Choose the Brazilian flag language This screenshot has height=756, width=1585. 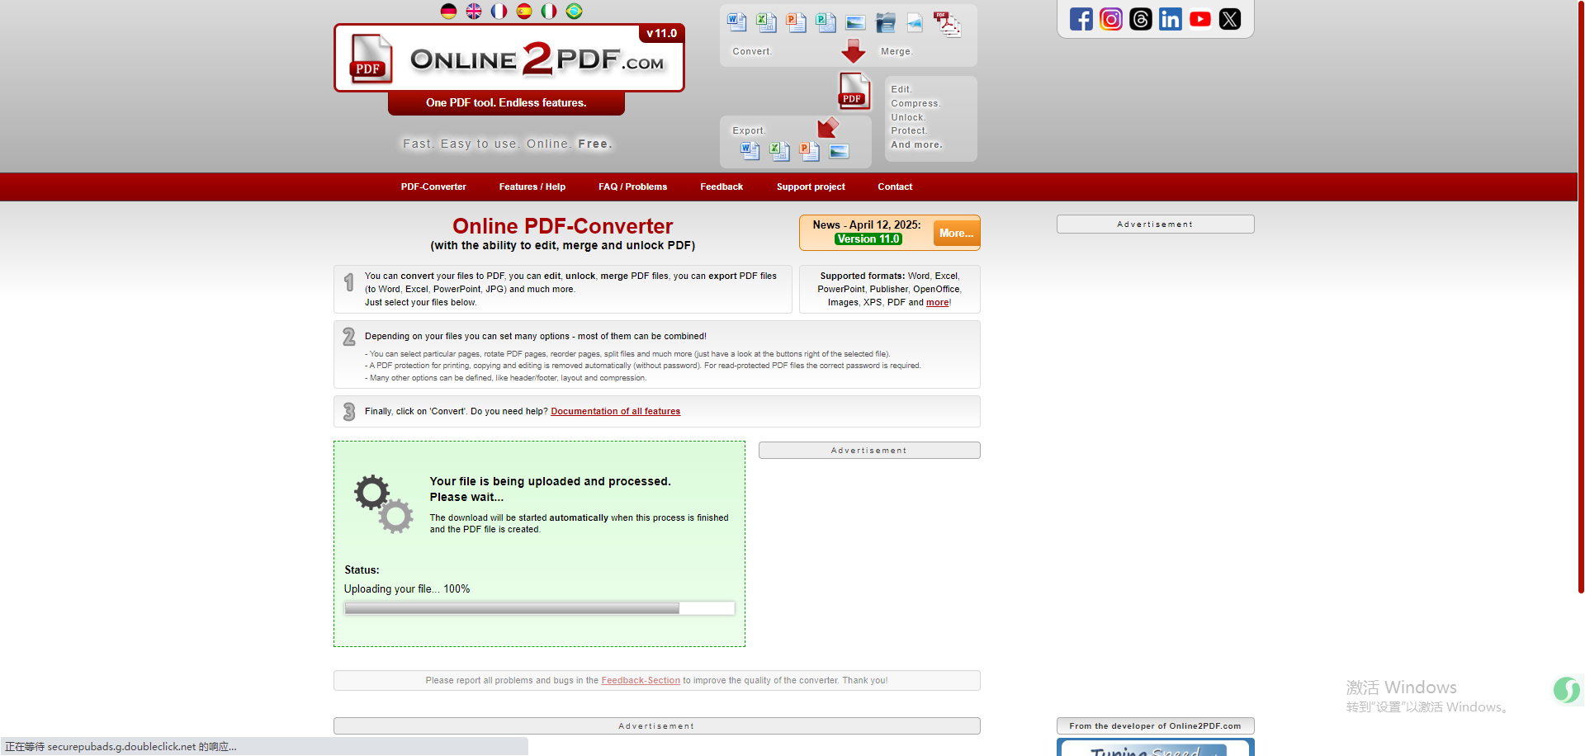(x=575, y=11)
